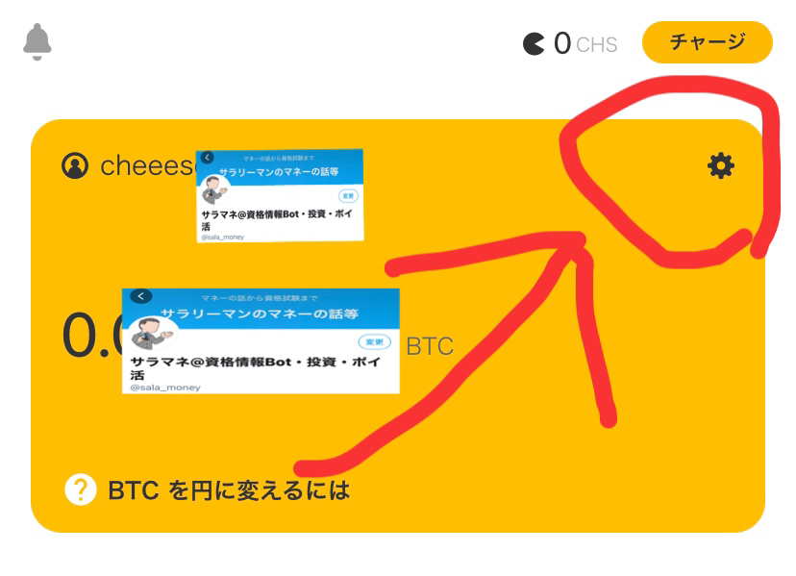Open the BTC を円に変えるには help link
Image resolution: width=796 pixels, height=576 pixels.
[x=229, y=490]
